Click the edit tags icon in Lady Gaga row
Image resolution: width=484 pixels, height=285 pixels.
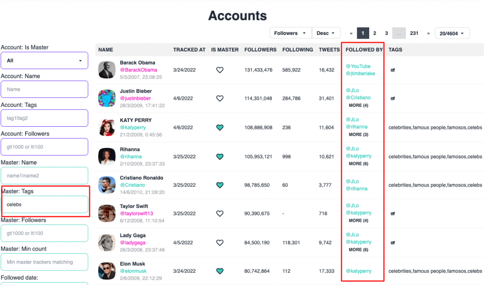pos(393,242)
